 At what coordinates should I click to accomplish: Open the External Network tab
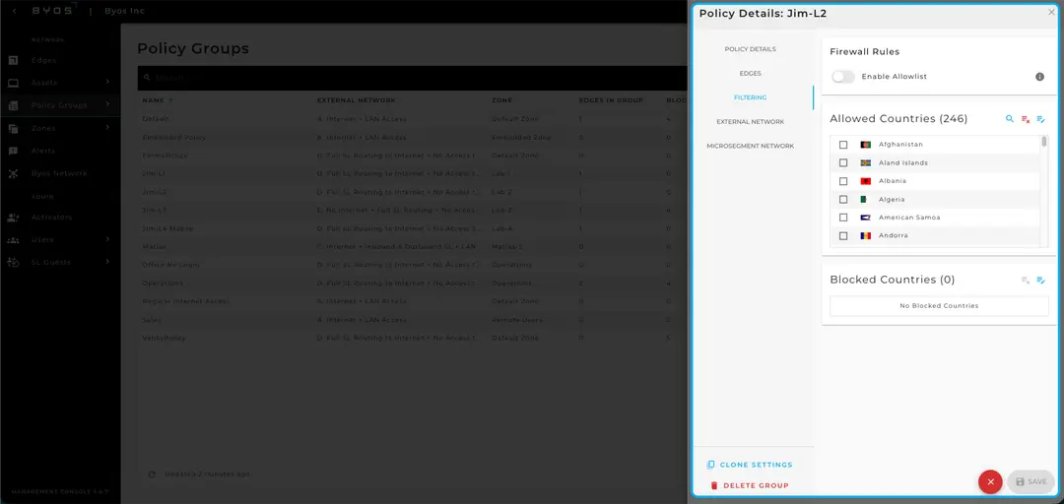click(750, 122)
